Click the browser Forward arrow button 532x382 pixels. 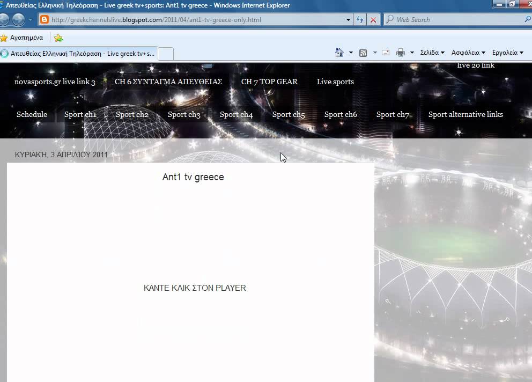(18, 19)
